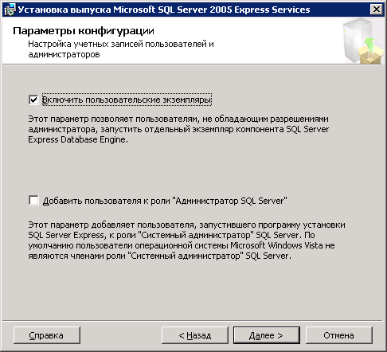
Task: Click the green arrow in header graphic
Action: [x=370, y=44]
